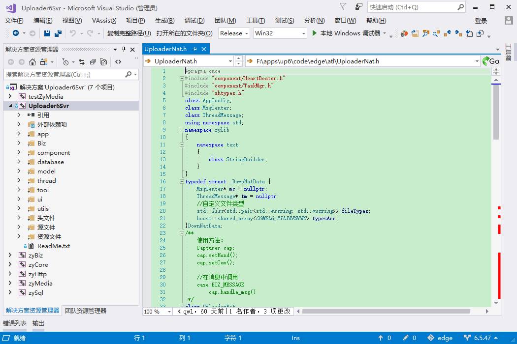Image resolution: width=517 pixels, height=344 pixels.
Task: Open the VAssistX menu
Action: pyautogui.click(x=104, y=20)
